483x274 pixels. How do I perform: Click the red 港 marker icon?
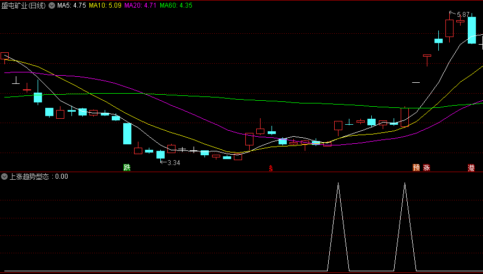click(x=472, y=167)
